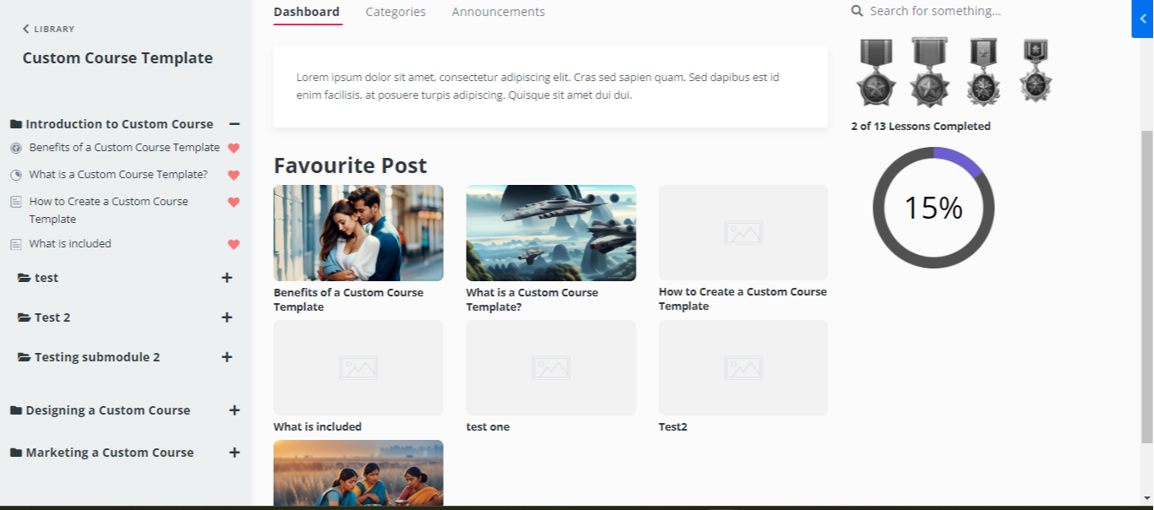1154x510 pixels.
Task: Toggle the heart for What is included
Action: (232, 243)
